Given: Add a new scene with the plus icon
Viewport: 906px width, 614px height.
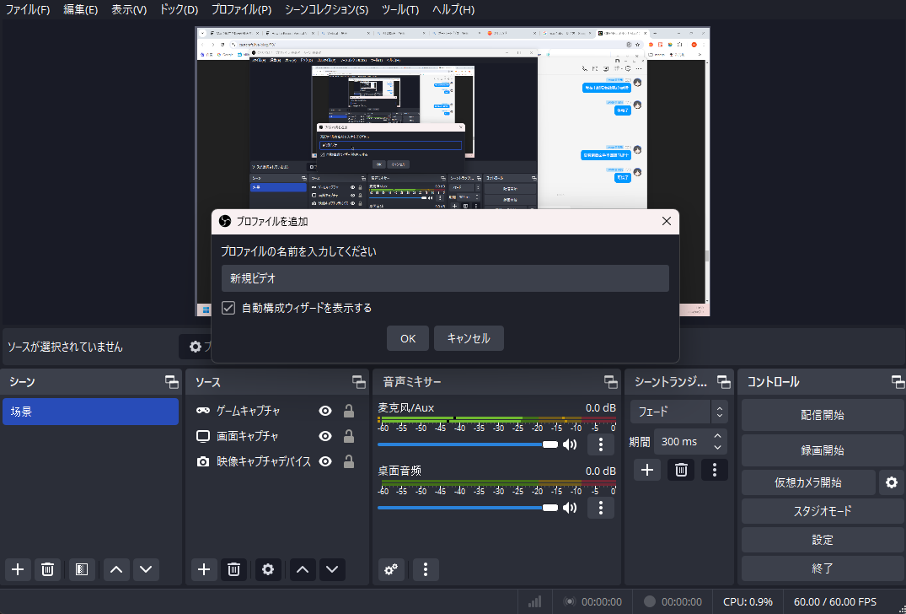Looking at the screenshot, I should click(17, 569).
